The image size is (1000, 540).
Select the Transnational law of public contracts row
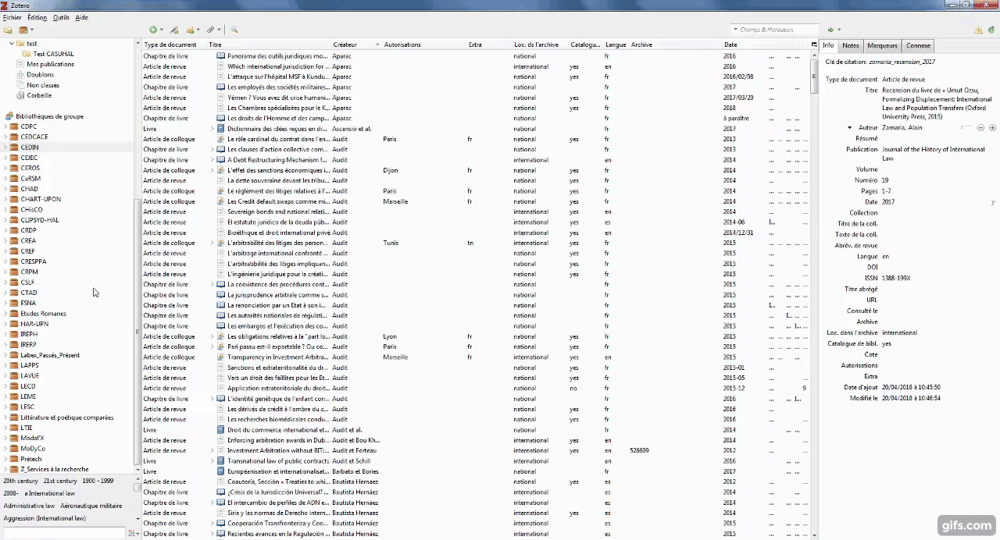pos(476,461)
